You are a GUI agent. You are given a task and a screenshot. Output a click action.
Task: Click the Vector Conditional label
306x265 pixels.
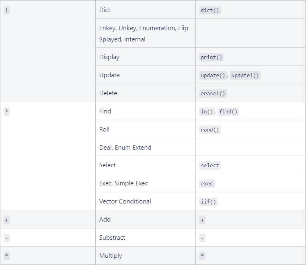(x=125, y=201)
